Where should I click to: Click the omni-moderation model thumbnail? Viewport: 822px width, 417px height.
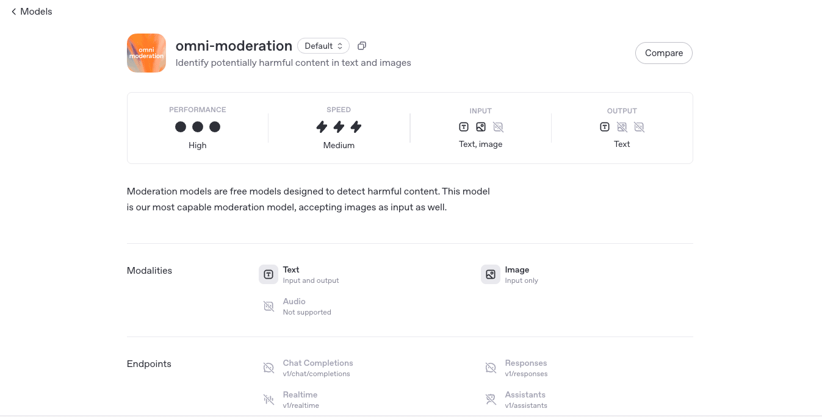146,53
